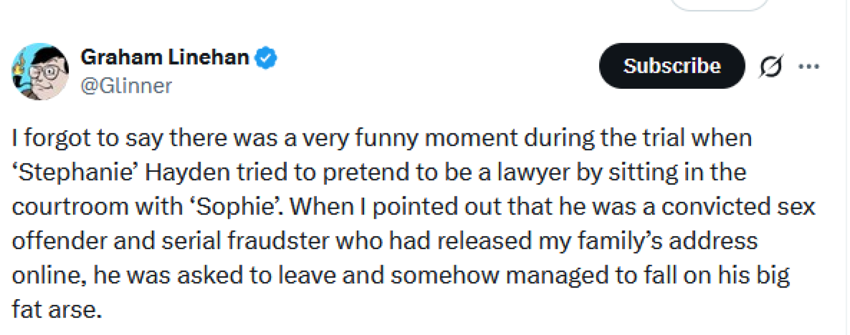Click the tweet line starting "I forgot"
Viewport: 850px width, 335px height.
(x=380, y=138)
